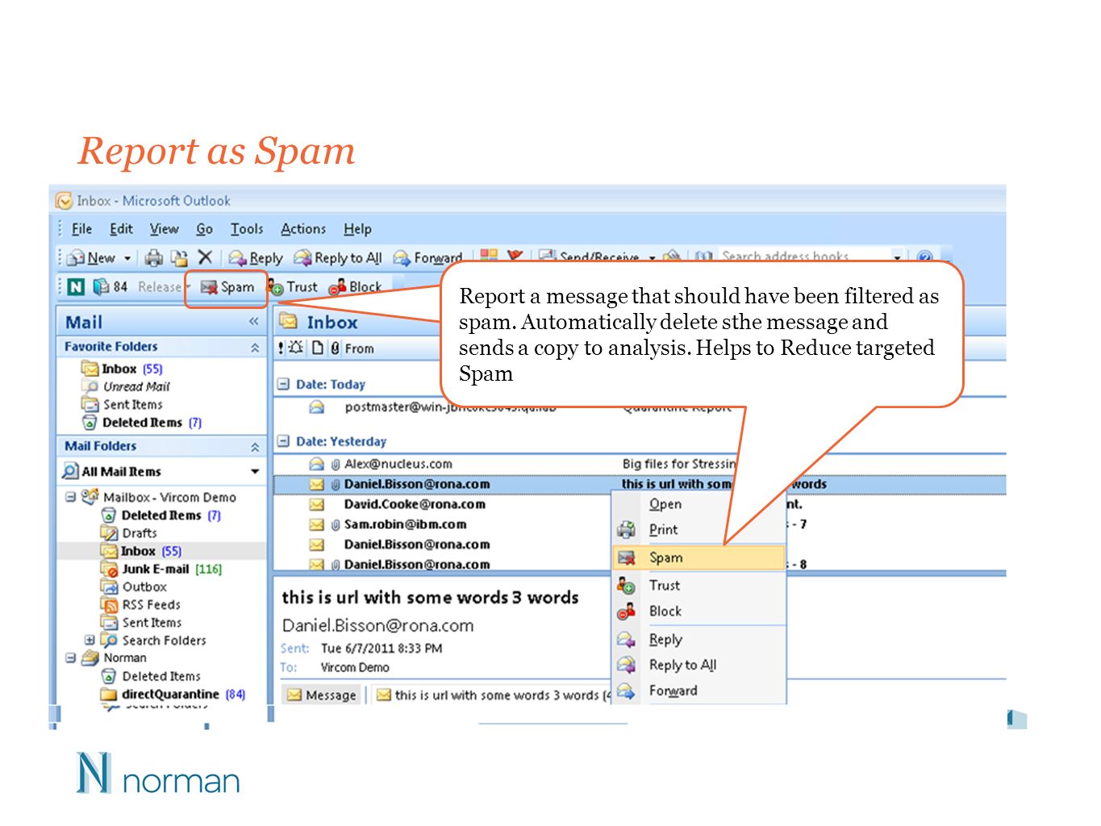Image resolution: width=1101 pixels, height=826 pixels.
Task: Open the New item dropdown arrow
Action: click(x=127, y=258)
